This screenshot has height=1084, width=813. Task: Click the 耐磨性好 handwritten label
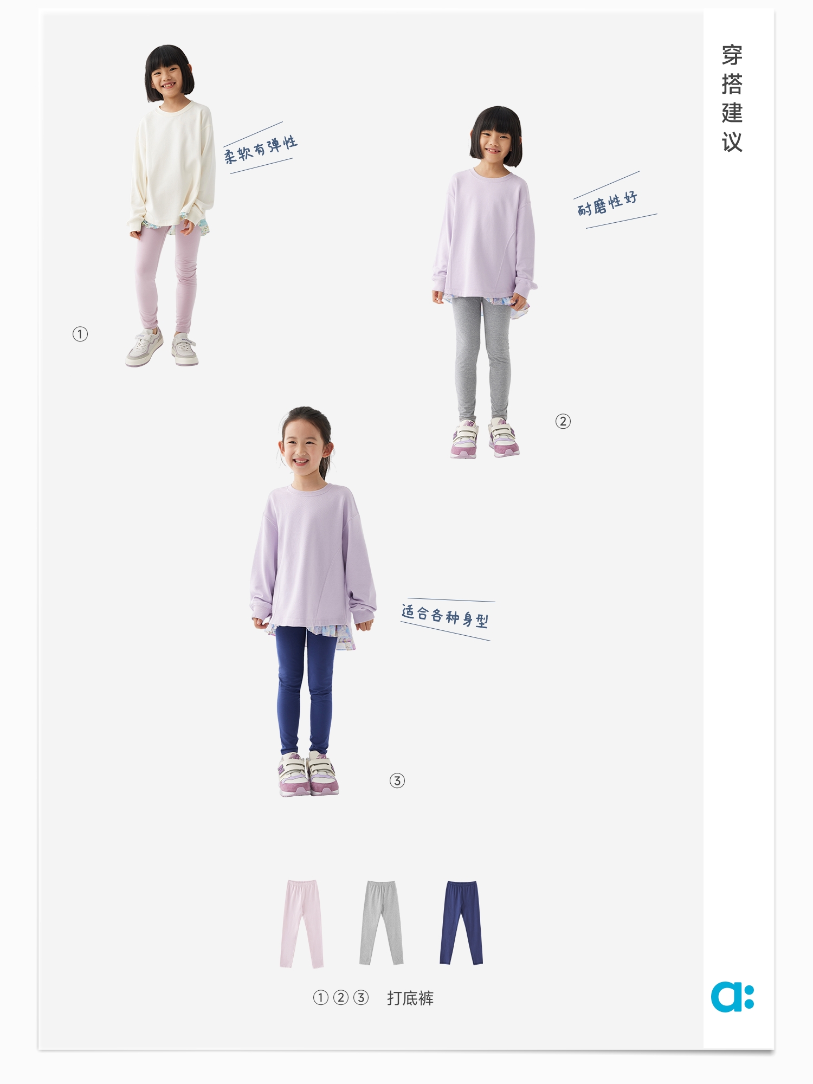tap(608, 203)
